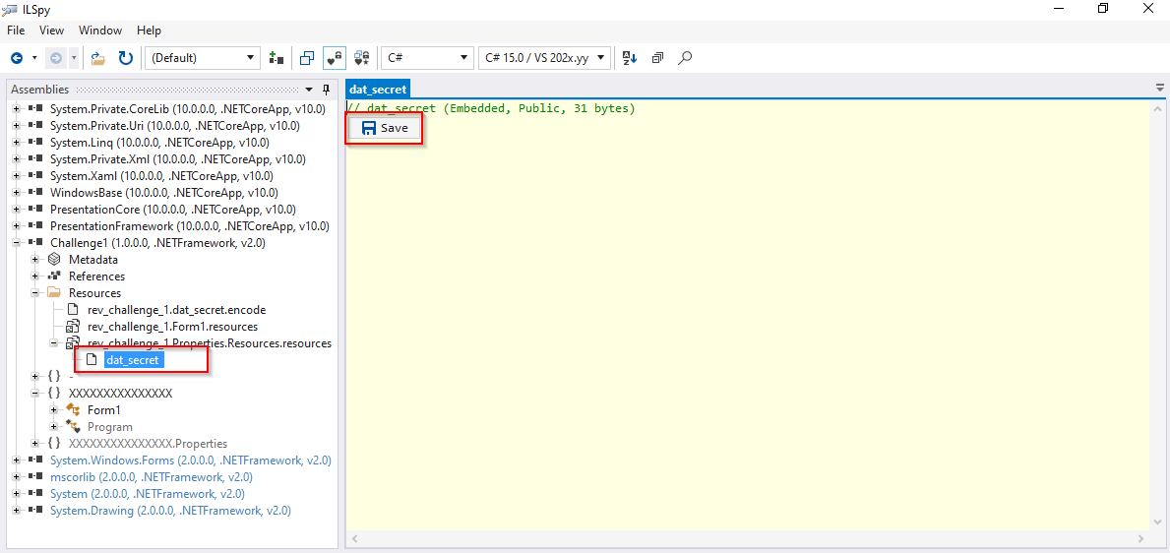Collapse the Resources folder node
Image resolution: width=1170 pixels, height=553 pixels.
pos(35,293)
